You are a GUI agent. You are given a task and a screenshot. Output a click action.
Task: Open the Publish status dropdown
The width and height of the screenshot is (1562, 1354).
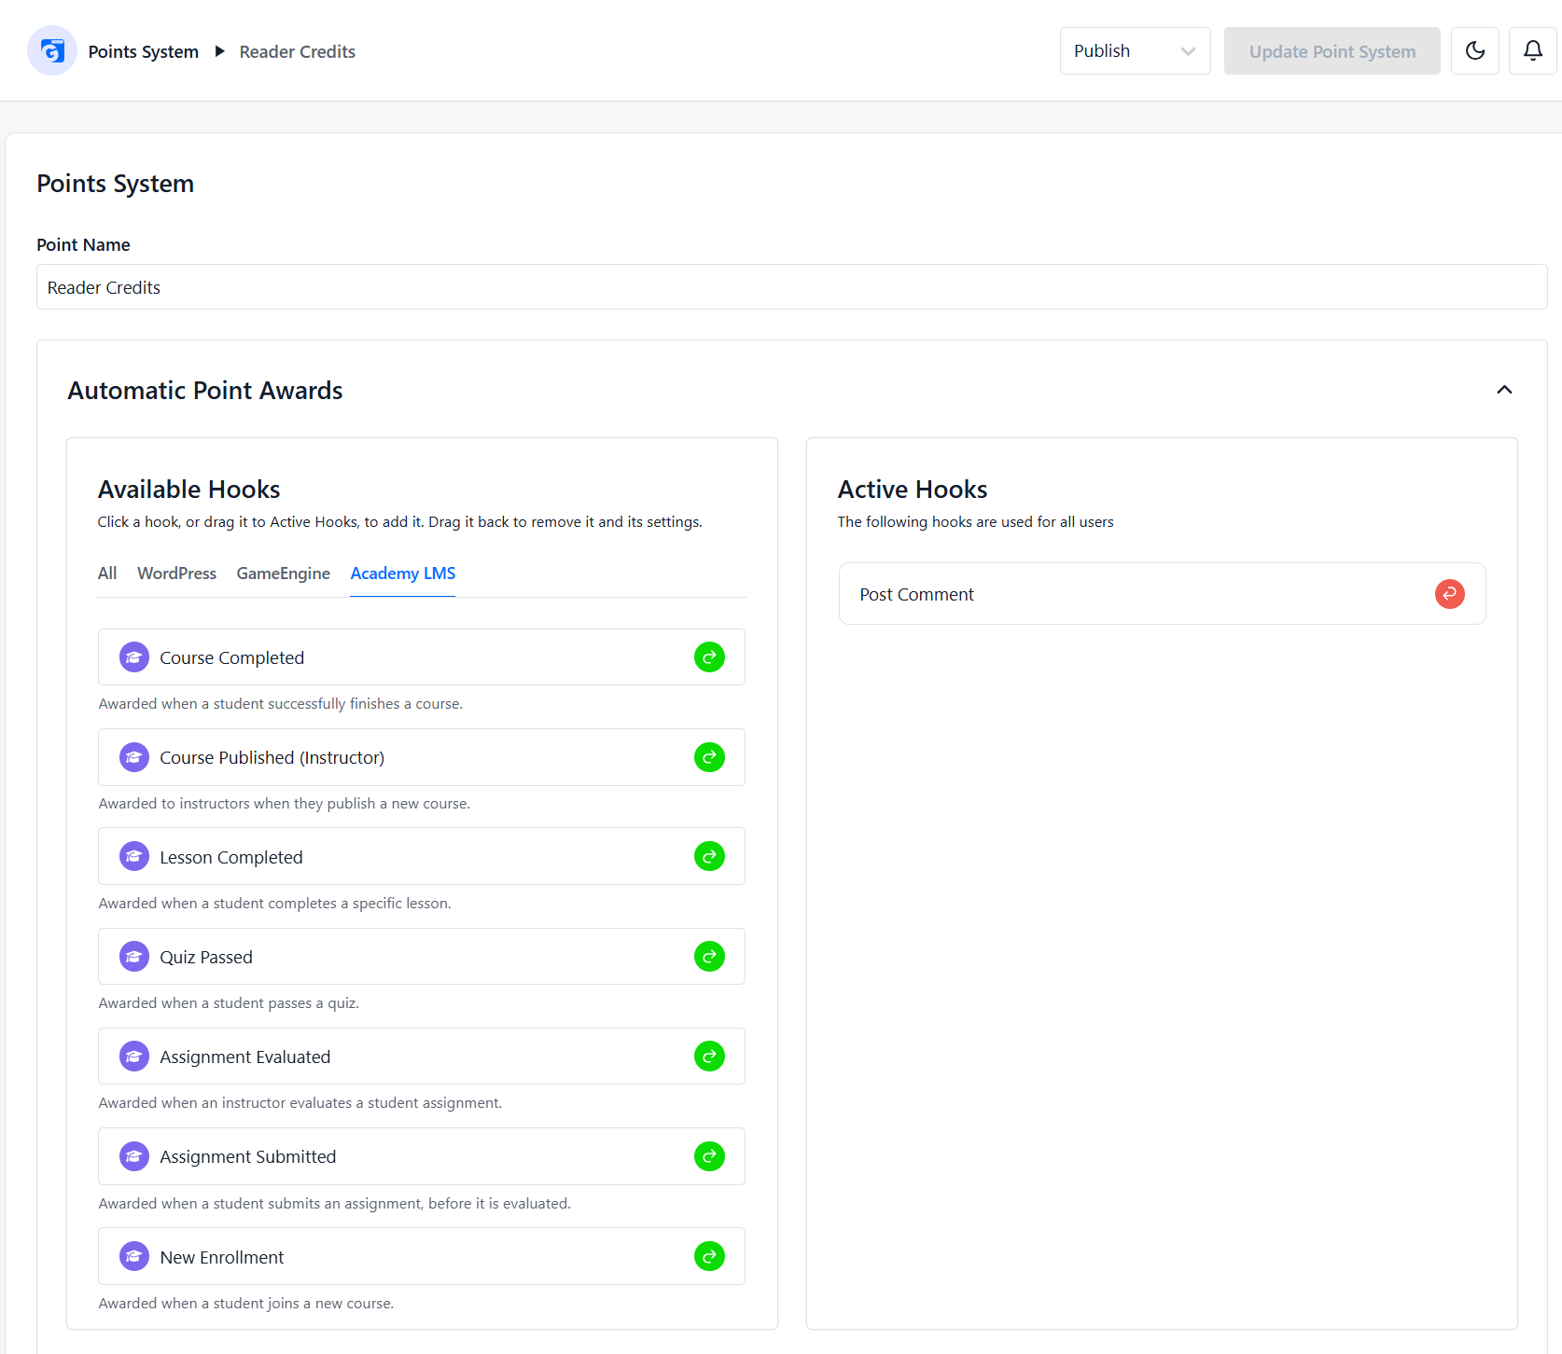point(1135,50)
